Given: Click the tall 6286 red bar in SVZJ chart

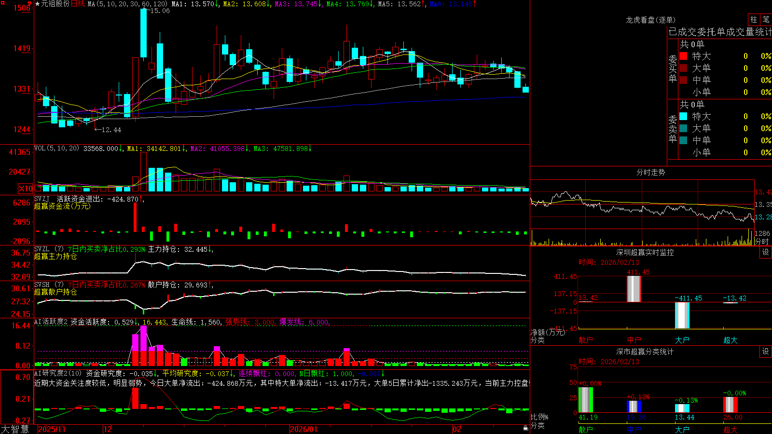Looking at the screenshot, I should pyautogui.click(x=135, y=217).
